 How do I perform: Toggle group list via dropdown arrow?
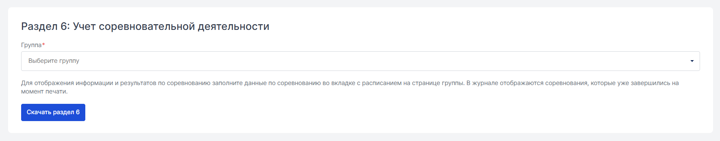692,61
